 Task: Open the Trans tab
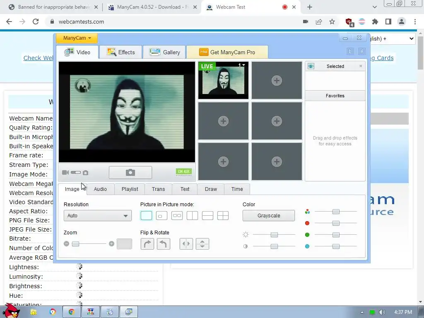coord(159,189)
